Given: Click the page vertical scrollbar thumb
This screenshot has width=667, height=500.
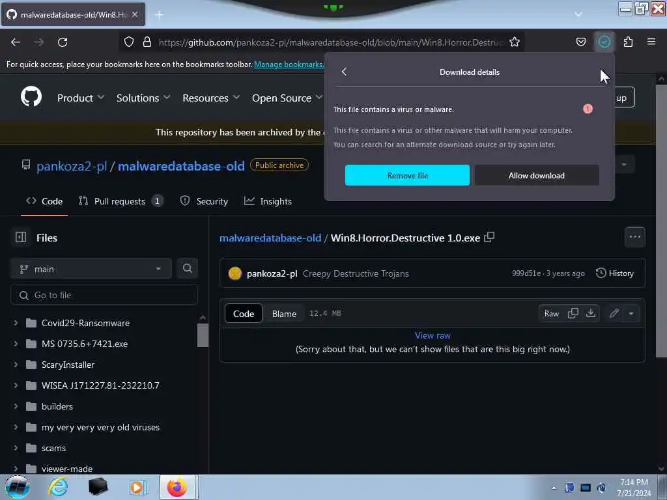Looking at the screenshot, I should [660, 221].
